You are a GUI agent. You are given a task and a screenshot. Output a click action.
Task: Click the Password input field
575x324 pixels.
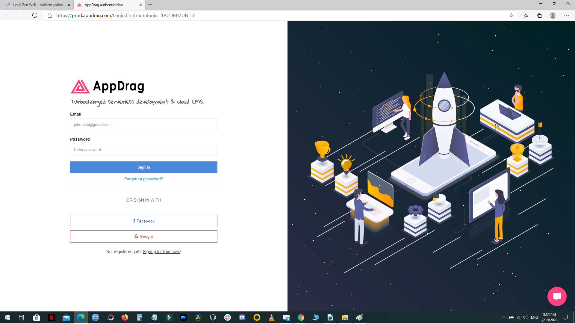pyautogui.click(x=143, y=150)
